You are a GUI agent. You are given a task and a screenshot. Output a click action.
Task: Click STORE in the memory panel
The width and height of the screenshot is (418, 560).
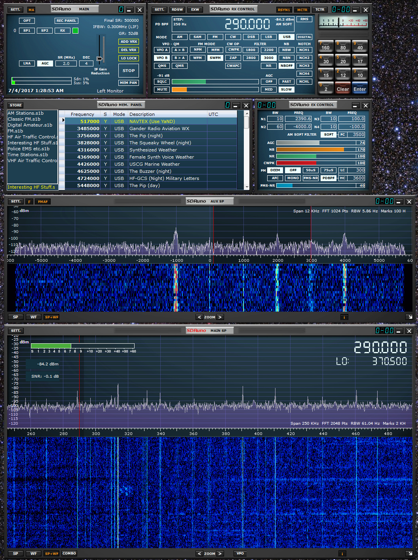[x=16, y=105]
